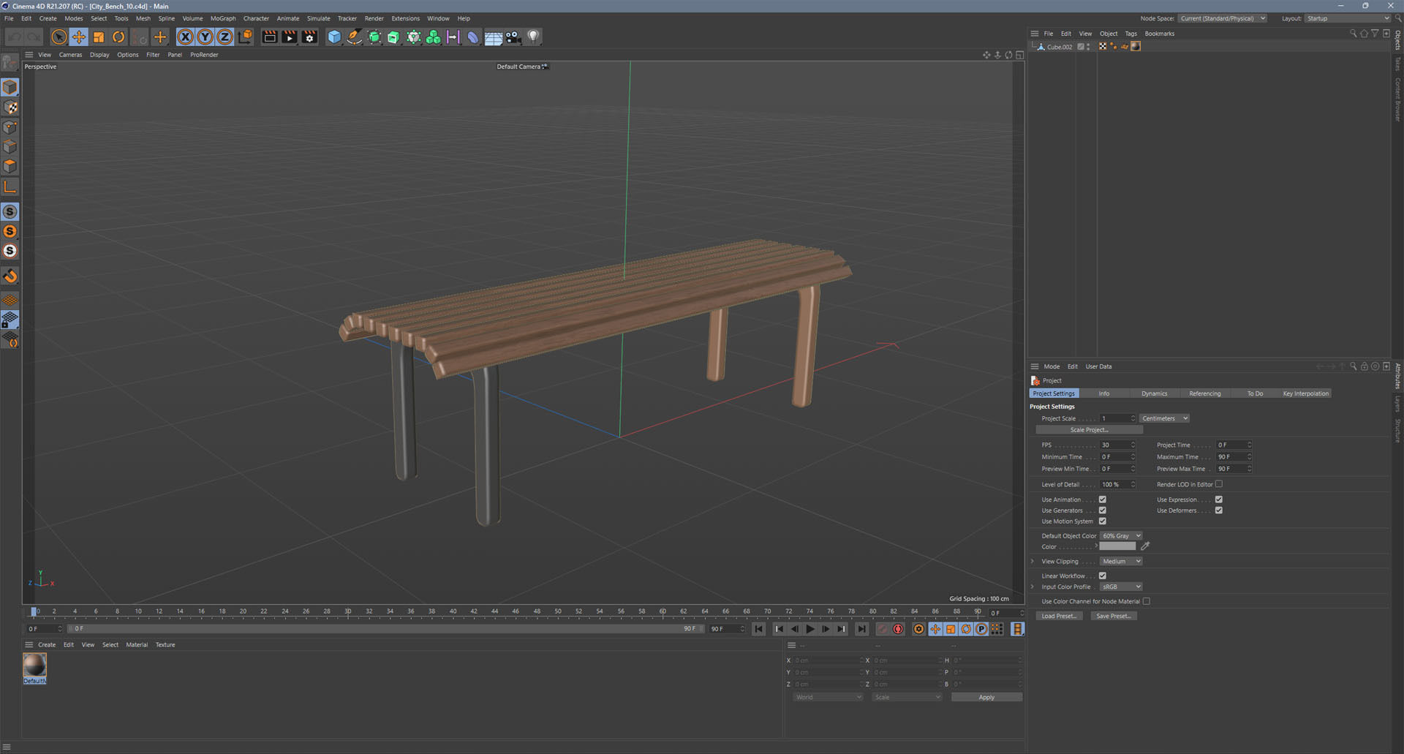Image resolution: width=1404 pixels, height=754 pixels.
Task: Select the Rotate tool in top toolbar
Action: tap(118, 37)
